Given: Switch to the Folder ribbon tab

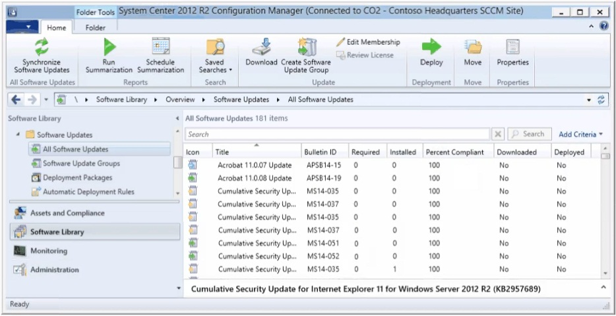Looking at the screenshot, I should tap(96, 28).
